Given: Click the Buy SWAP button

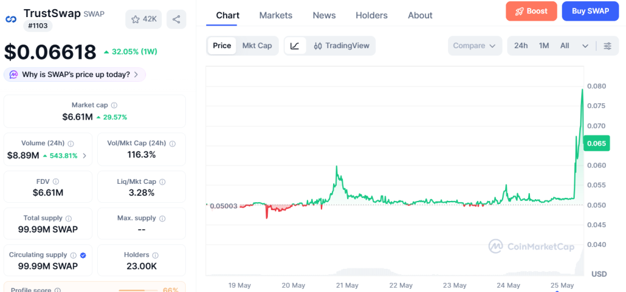Looking at the screenshot, I should point(591,11).
